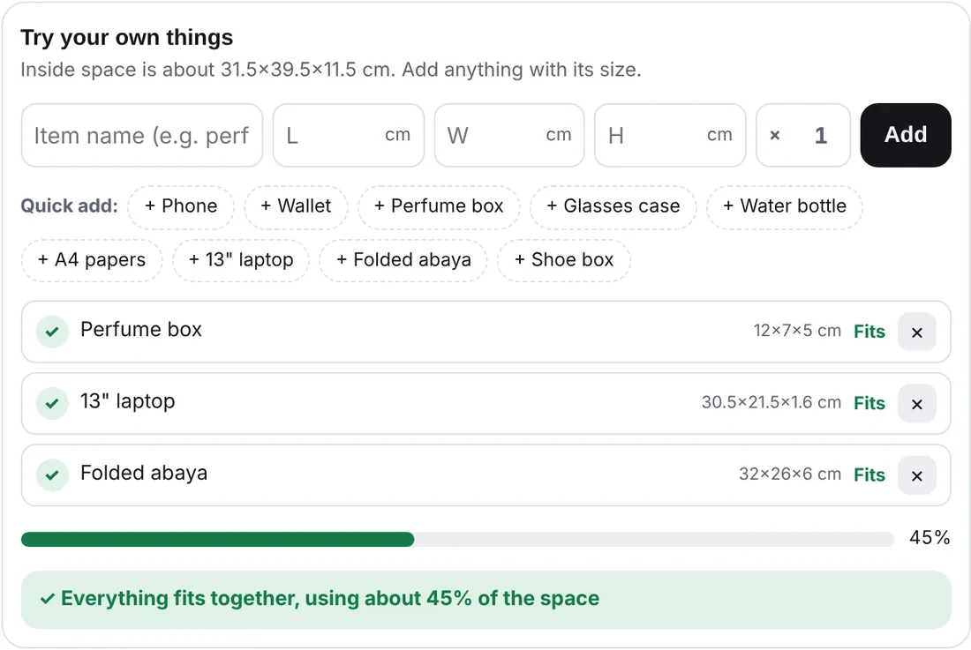Click the green check icon beside 13" laptop

(52, 403)
